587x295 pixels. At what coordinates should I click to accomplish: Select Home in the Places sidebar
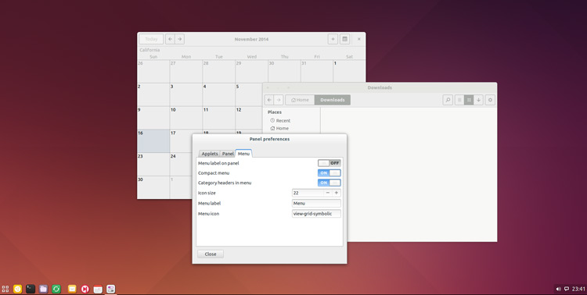(x=279, y=128)
